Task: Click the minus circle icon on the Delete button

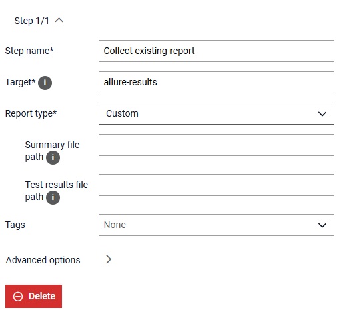Action: coord(18,297)
